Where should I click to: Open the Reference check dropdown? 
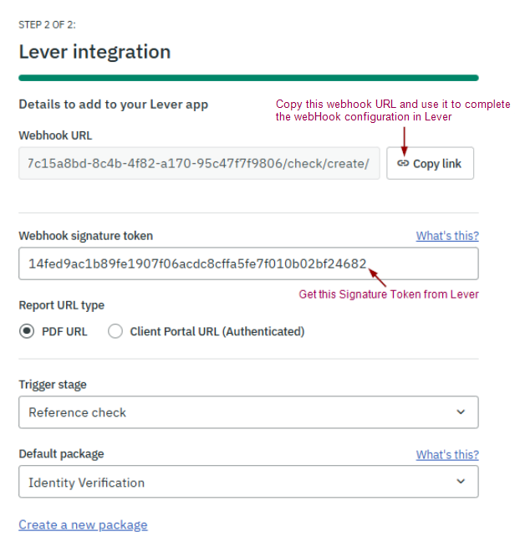click(248, 412)
